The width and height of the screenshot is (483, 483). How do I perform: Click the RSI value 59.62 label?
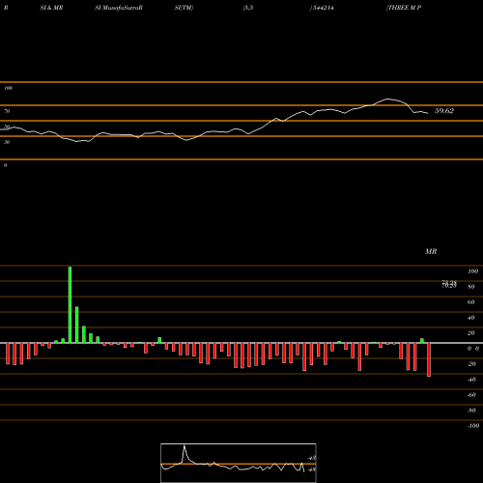[444, 111]
